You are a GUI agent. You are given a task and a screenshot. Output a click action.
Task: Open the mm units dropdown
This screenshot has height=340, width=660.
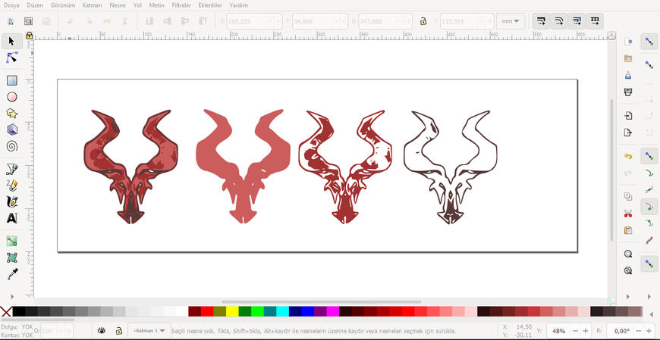[x=510, y=21]
